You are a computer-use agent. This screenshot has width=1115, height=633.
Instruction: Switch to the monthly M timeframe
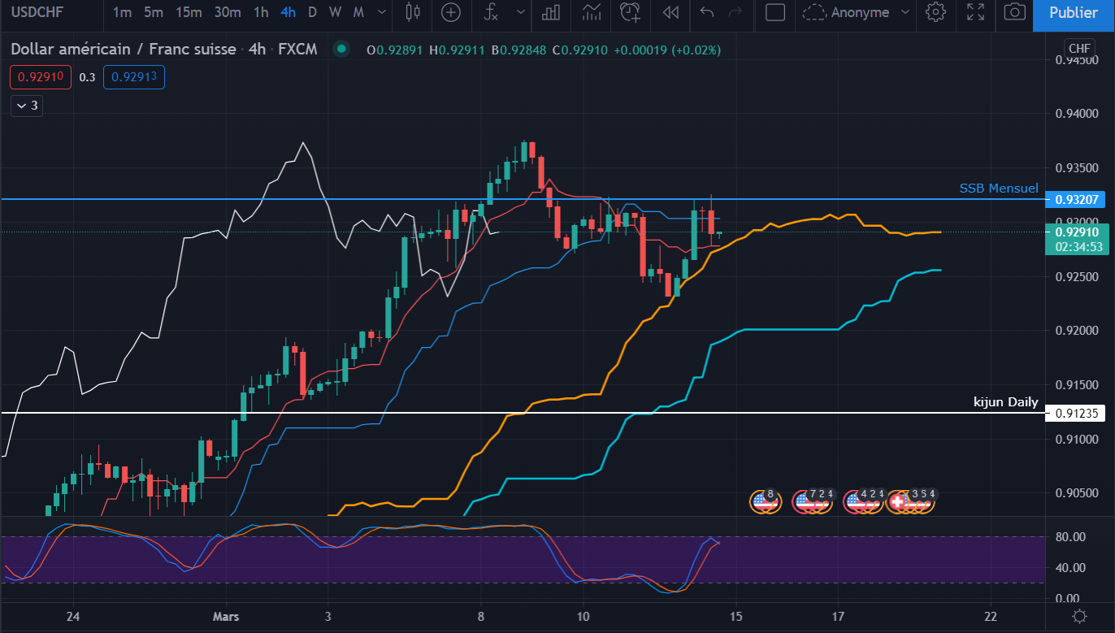358,12
